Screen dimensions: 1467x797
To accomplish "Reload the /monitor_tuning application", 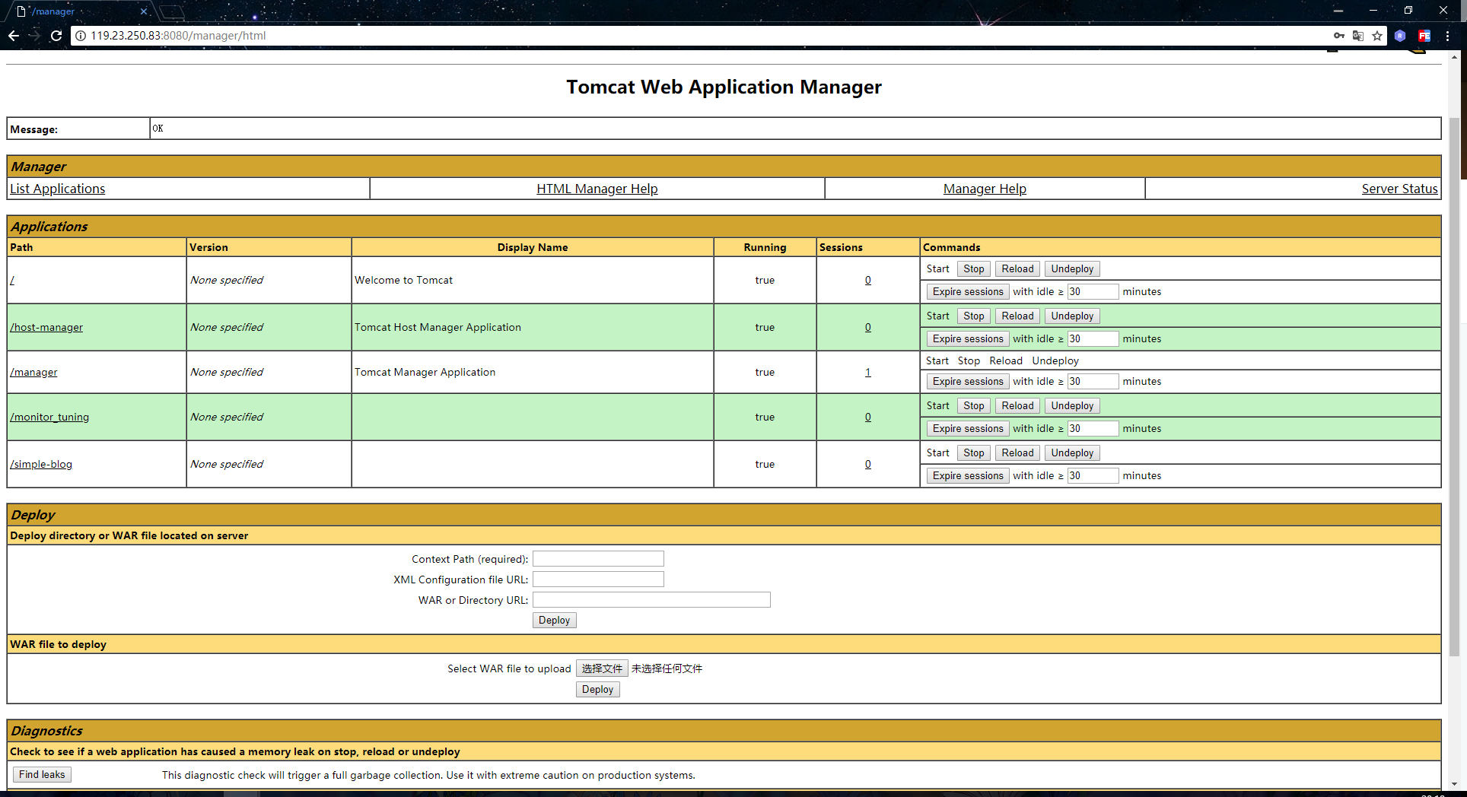I will [x=1017, y=405].
